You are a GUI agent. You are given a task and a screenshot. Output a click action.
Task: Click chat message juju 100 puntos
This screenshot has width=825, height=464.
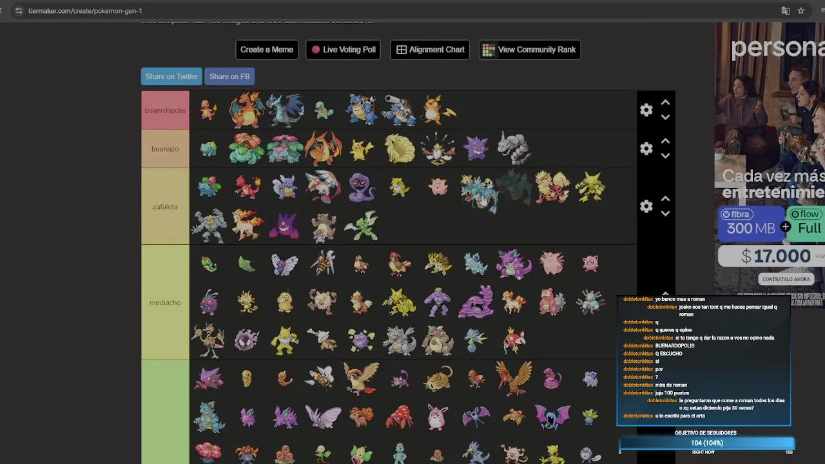click(672, 392)
